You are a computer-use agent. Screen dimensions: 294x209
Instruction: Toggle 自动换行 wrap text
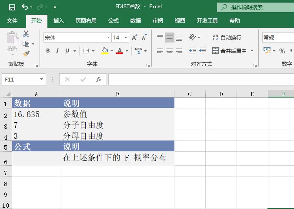pos(226,38)
